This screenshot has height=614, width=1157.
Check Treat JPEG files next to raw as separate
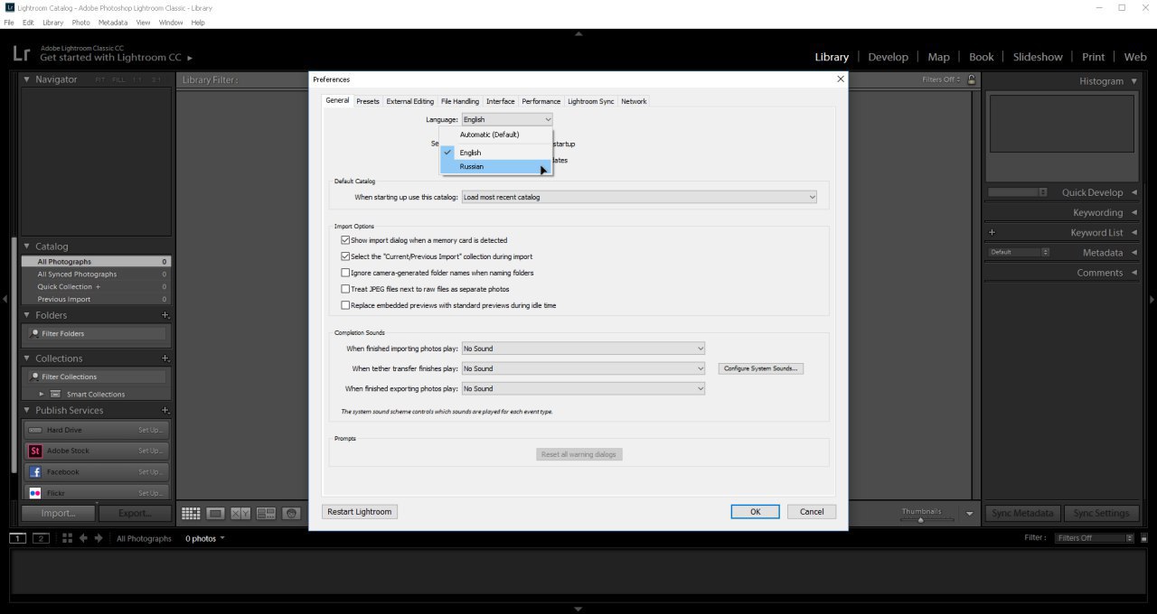(345, 289)
